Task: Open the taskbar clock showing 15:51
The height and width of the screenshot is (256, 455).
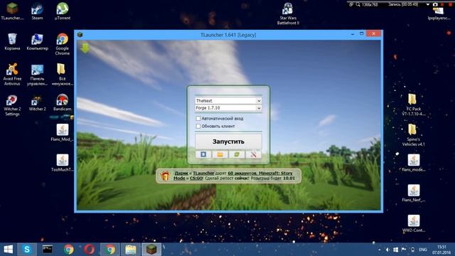Action: pos(441,250)
